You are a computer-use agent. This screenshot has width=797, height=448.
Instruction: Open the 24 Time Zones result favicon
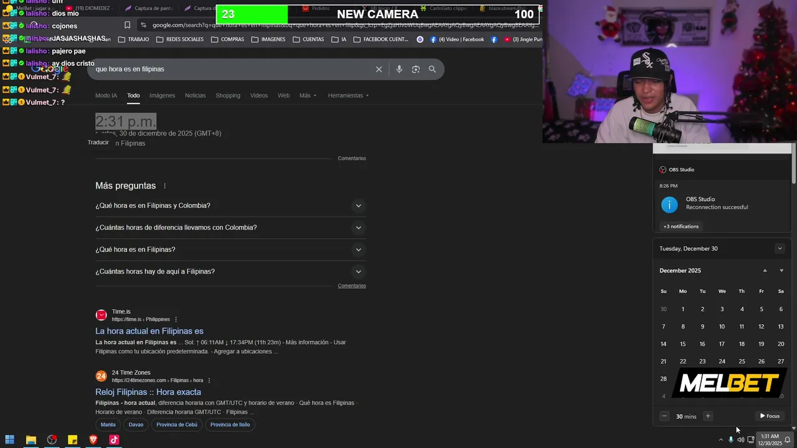tap(101, 376)
